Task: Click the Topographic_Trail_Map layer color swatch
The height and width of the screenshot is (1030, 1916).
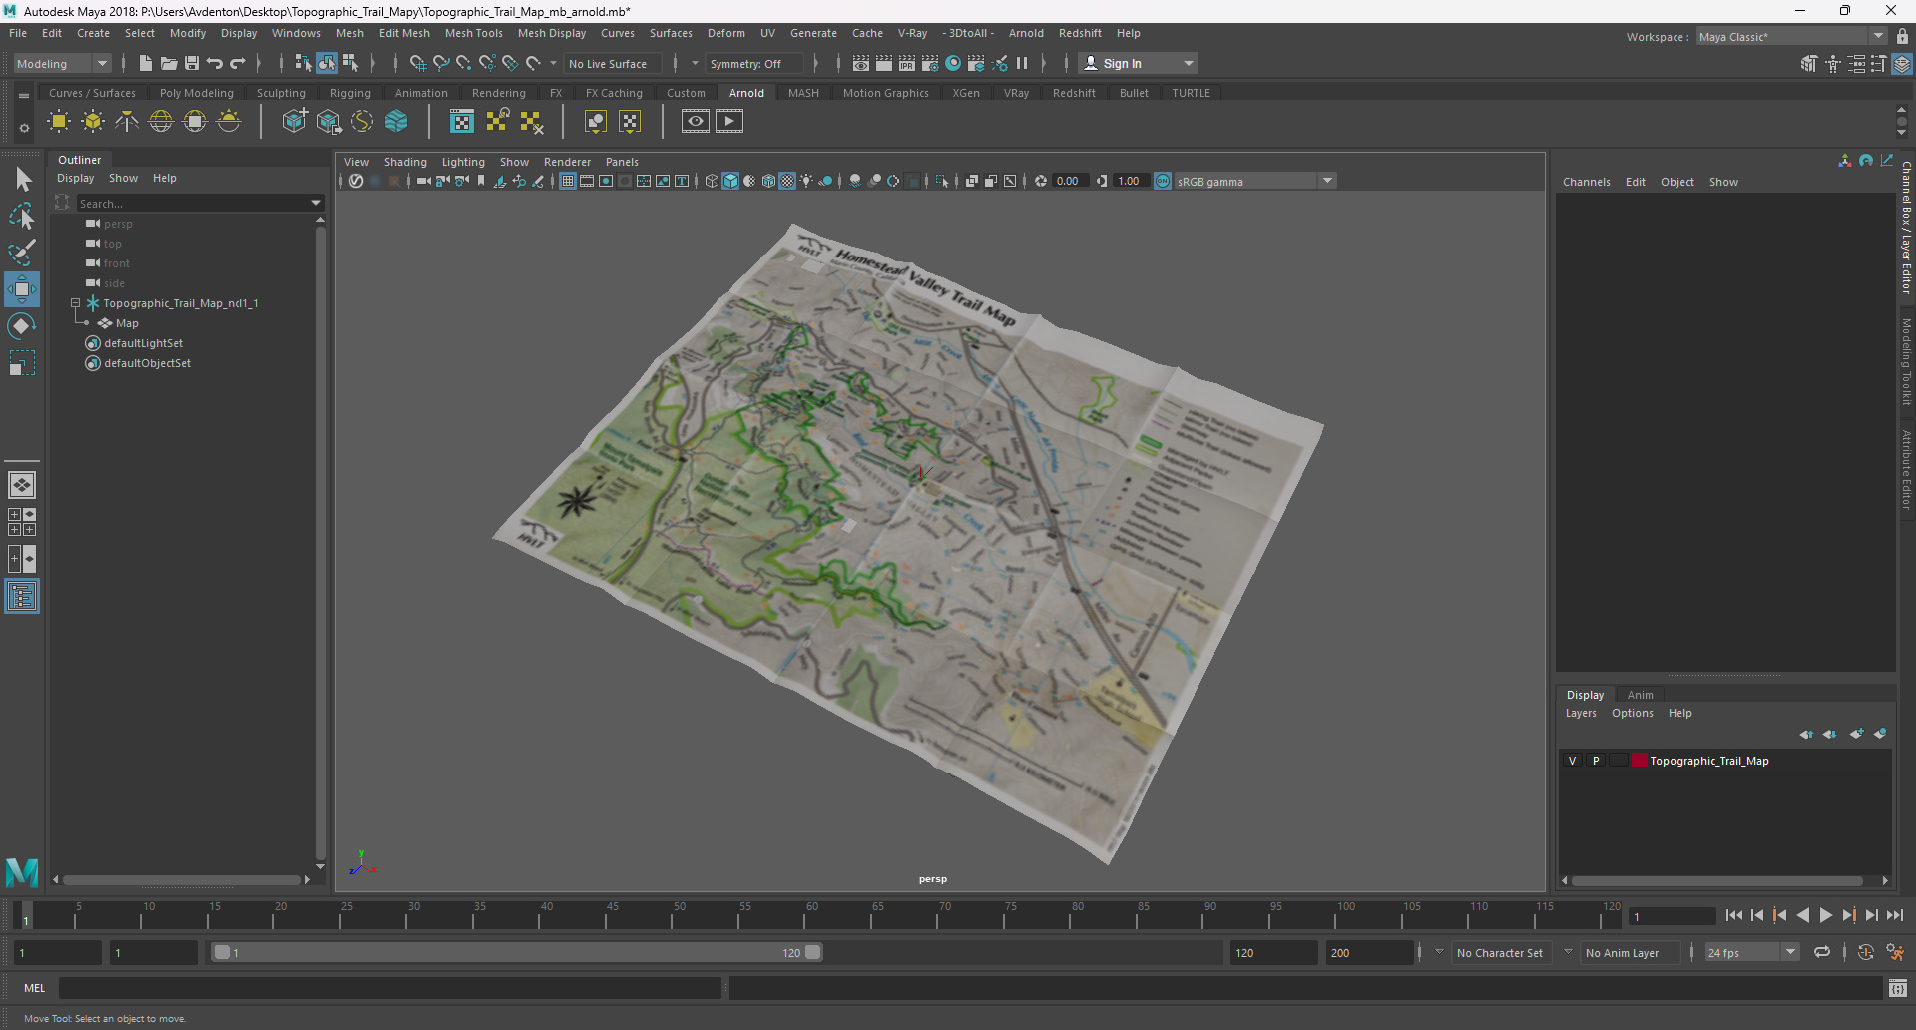Action: tap(1640, 761)
